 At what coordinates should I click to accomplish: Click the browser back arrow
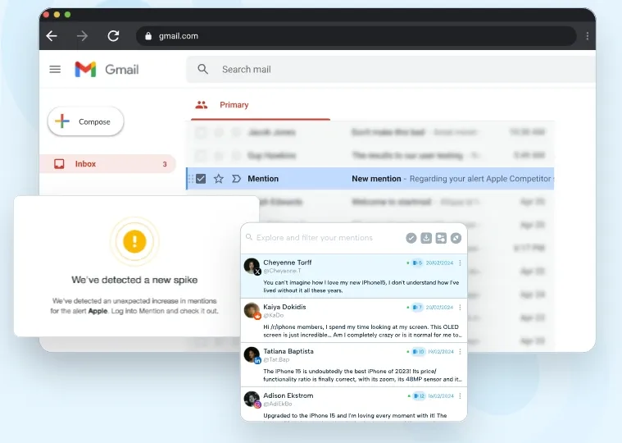click(x=52, y=36)
